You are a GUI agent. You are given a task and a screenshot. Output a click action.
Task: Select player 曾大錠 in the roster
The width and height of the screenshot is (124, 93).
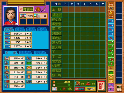(57, 61)
